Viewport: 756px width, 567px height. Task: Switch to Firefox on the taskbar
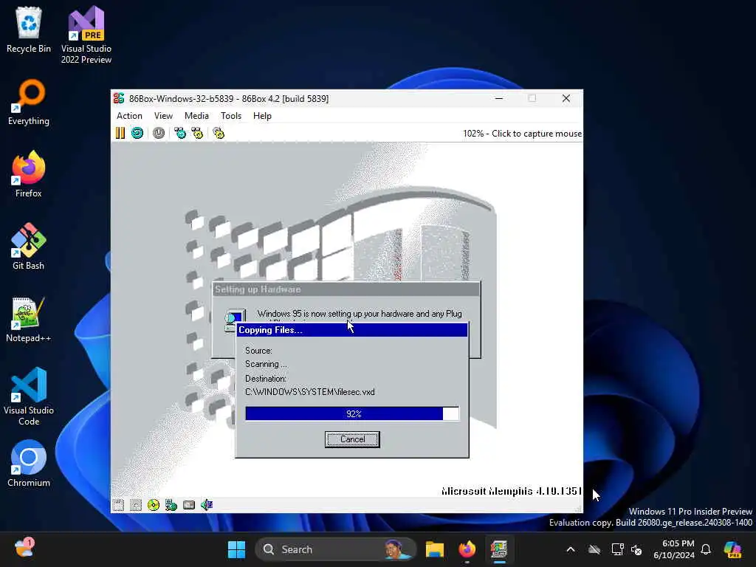tap(467, 549)
